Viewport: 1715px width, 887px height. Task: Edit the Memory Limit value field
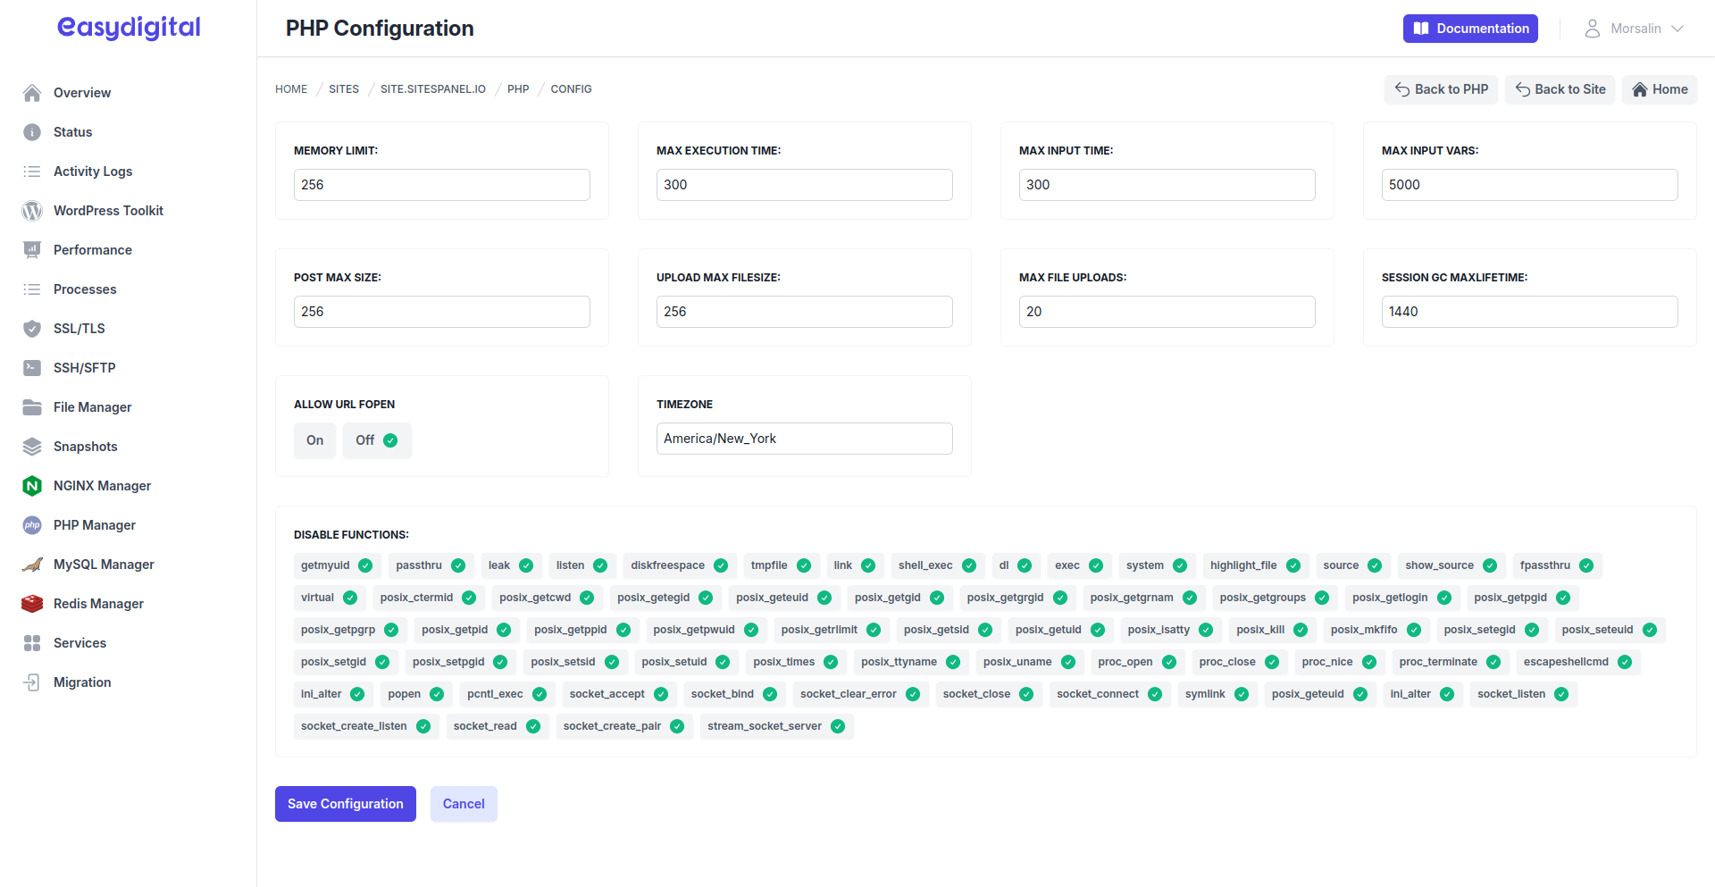coord(441,184)
